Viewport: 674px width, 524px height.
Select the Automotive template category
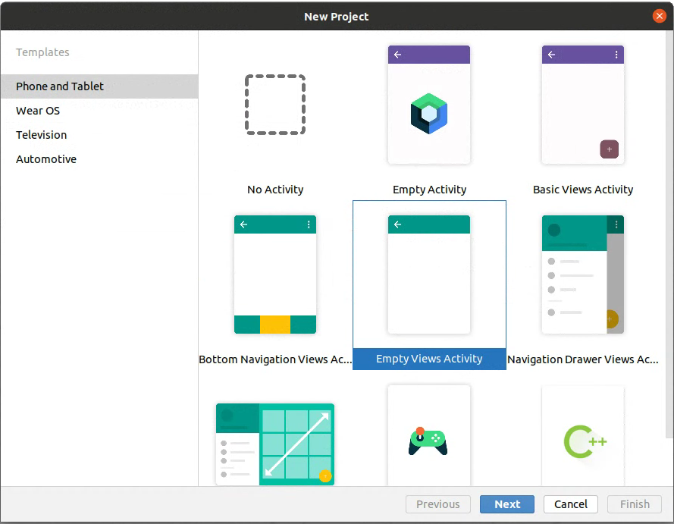pos(46,159)
